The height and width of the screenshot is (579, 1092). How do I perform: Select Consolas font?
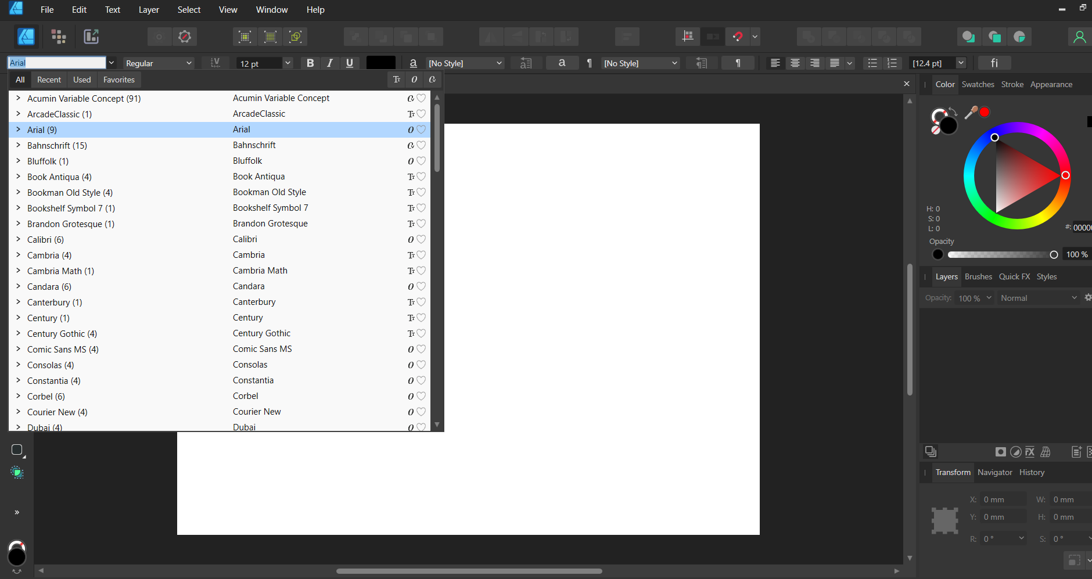pyautogui.click(x=220, y=365)
